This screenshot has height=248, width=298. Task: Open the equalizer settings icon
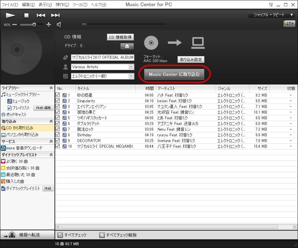(289, 23)
